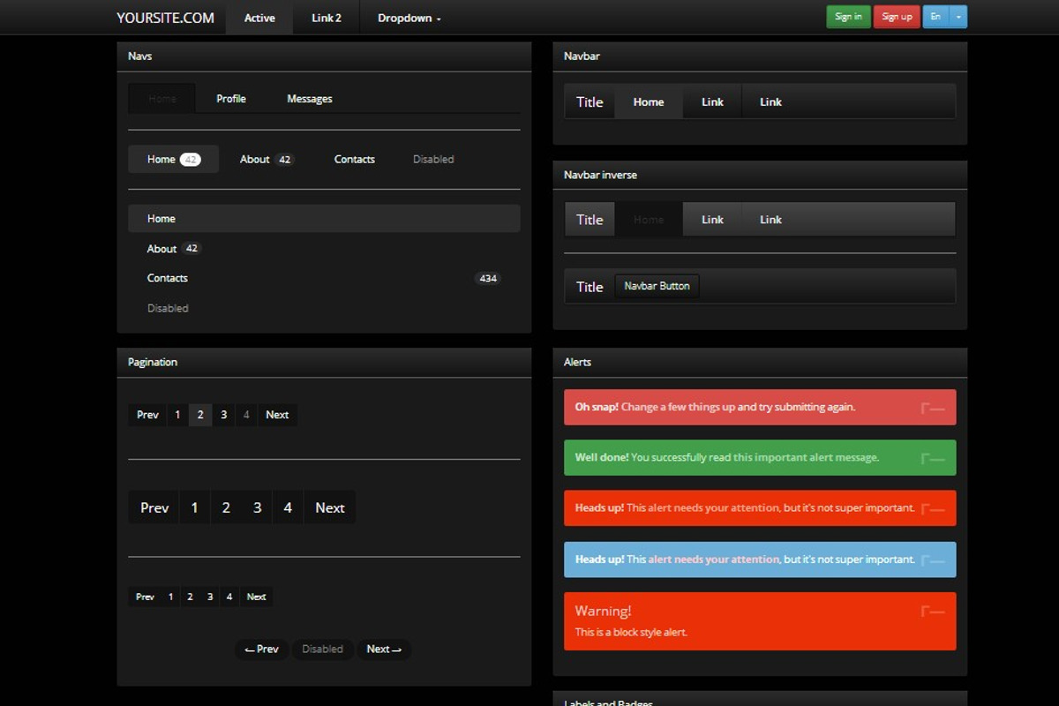Click Active in the top navigation bar
Viewport: 1059px width, 706px height.
click(x=258, y=18)
